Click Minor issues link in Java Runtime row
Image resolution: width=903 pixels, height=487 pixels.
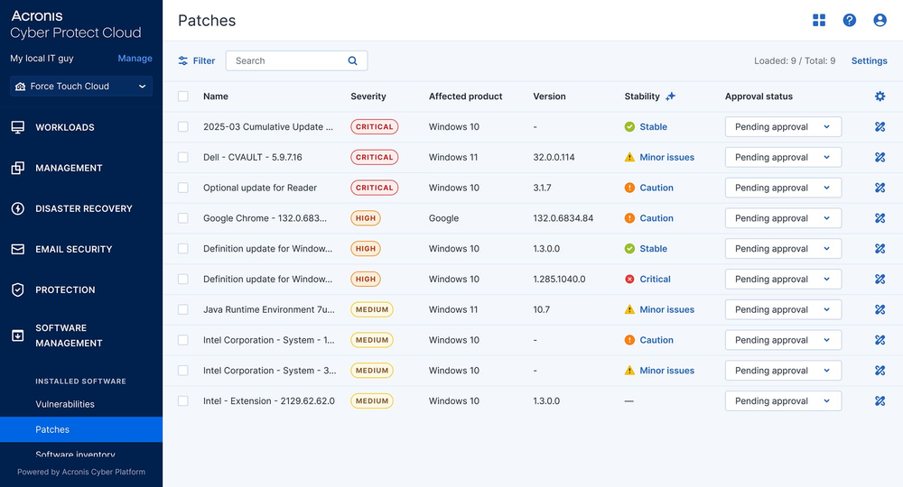tap(667, 310)
